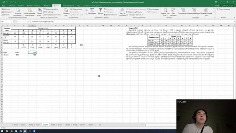The width and height of the screenshot is (236, 133).
Task: Switch to the Вид ribbon tab
Action: click(79, 6)
